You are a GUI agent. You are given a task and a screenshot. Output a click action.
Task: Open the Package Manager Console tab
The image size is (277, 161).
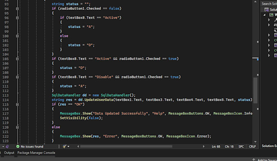tap(36, 153)
